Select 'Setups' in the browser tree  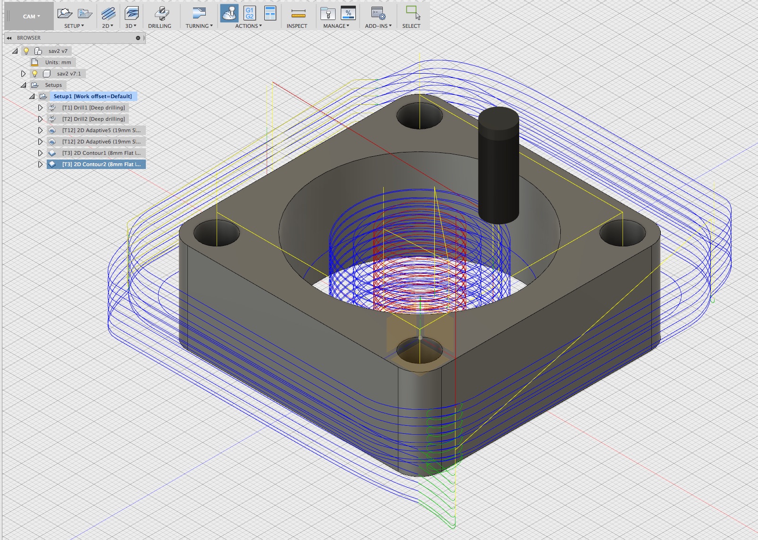tap(53, 85)
